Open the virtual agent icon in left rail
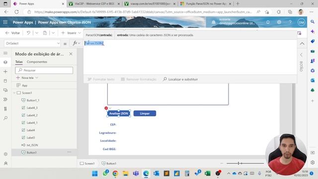This screenshot has width=318, height=179. [x=5, y=163]
